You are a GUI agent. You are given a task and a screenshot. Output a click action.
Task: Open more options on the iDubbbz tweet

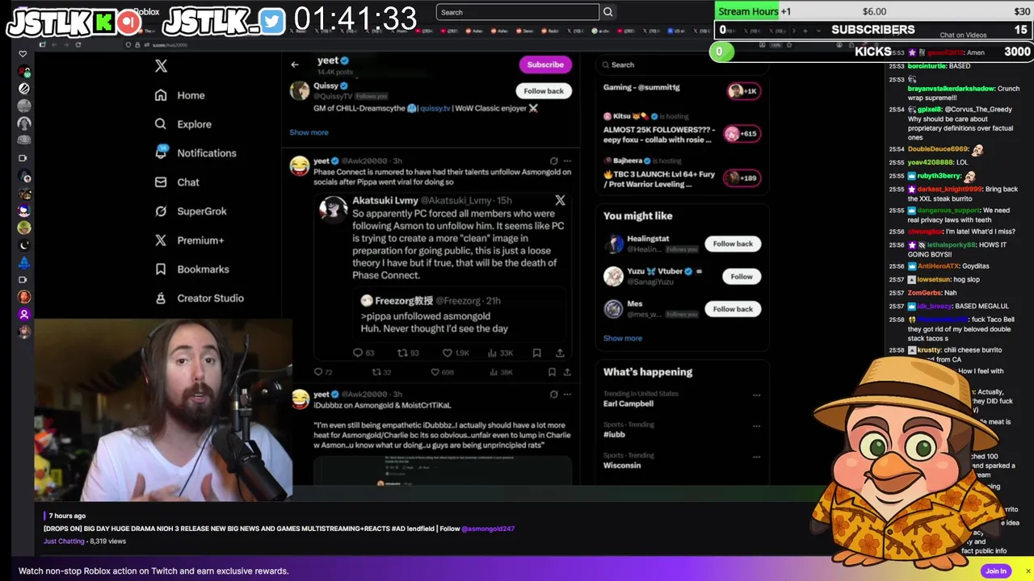[567, 395]
